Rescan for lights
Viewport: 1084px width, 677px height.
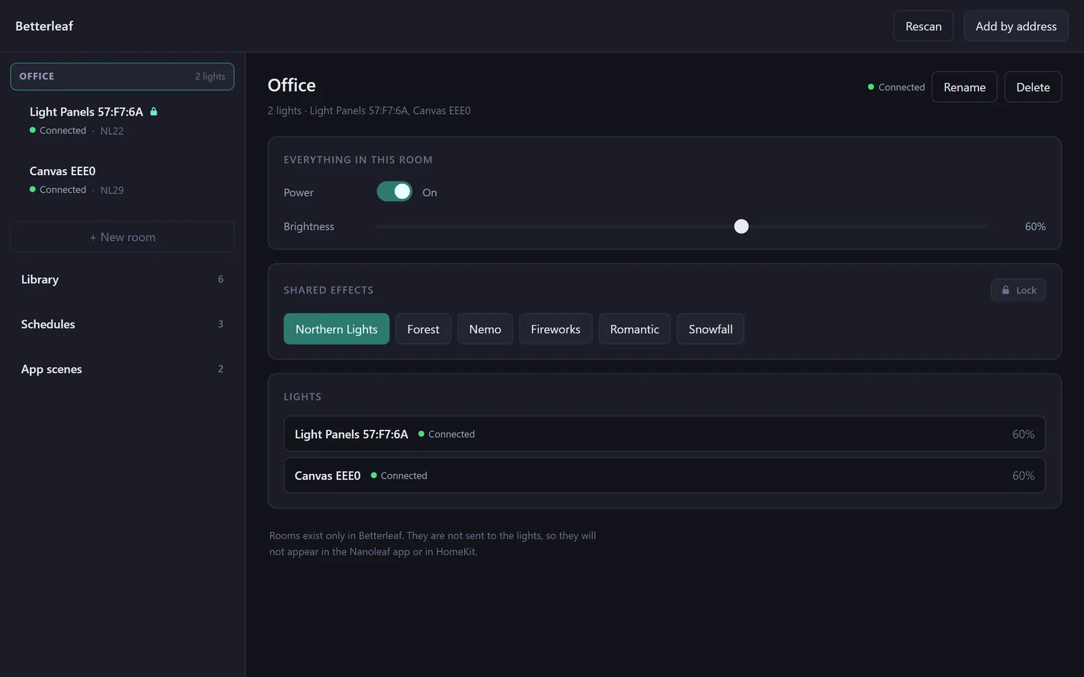coord(923,26)
